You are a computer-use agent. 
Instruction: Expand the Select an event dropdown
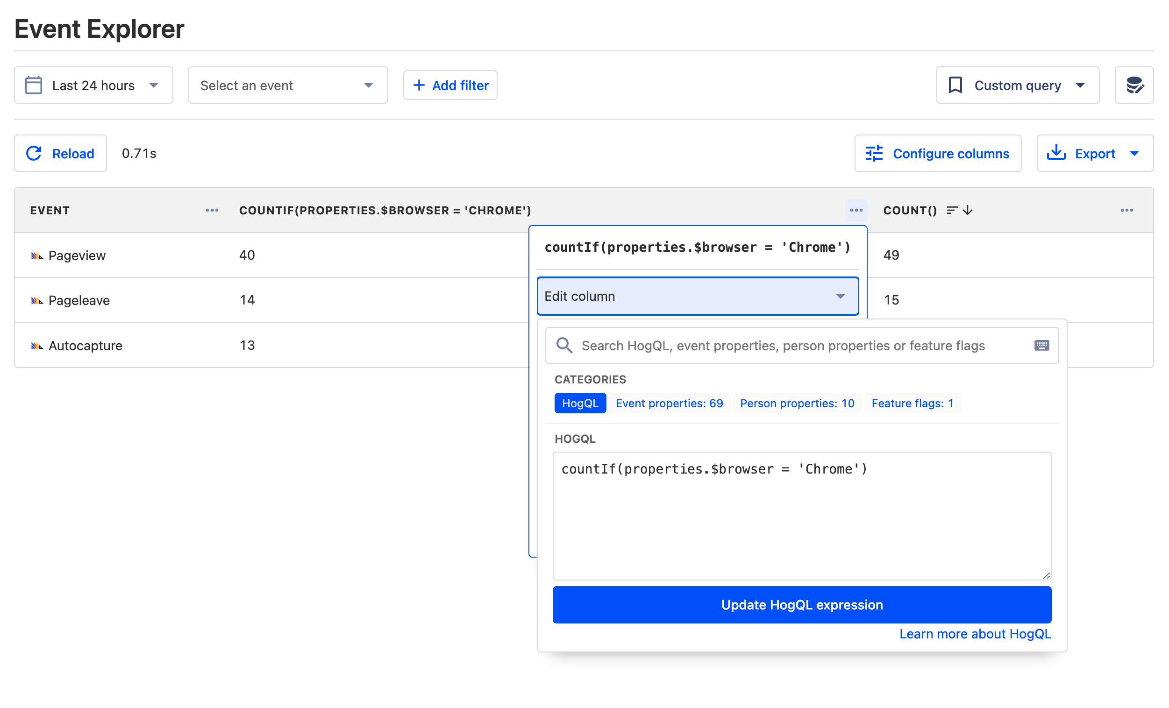coord(287,85)
